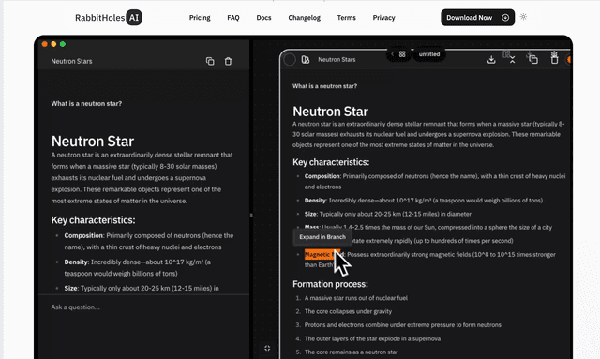Click 'What is a neutron star?' in left panel
The width and height of the screenshot is (600, 359).
[x=86, y=104]
